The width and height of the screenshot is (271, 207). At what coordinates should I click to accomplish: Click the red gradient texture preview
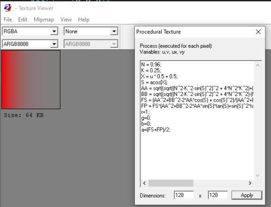tap(31, 80)
